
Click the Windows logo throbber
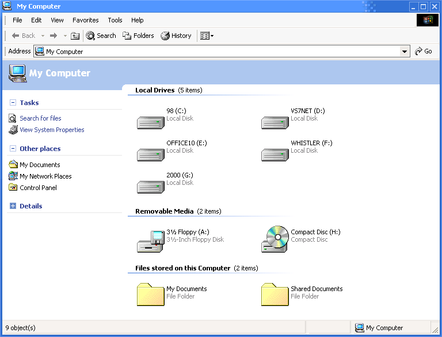pos(428,20)
